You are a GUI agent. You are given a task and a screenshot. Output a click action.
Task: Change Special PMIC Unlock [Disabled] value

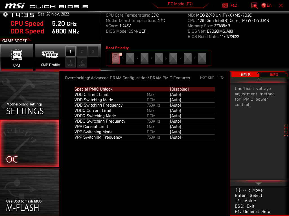pos(179,89)
